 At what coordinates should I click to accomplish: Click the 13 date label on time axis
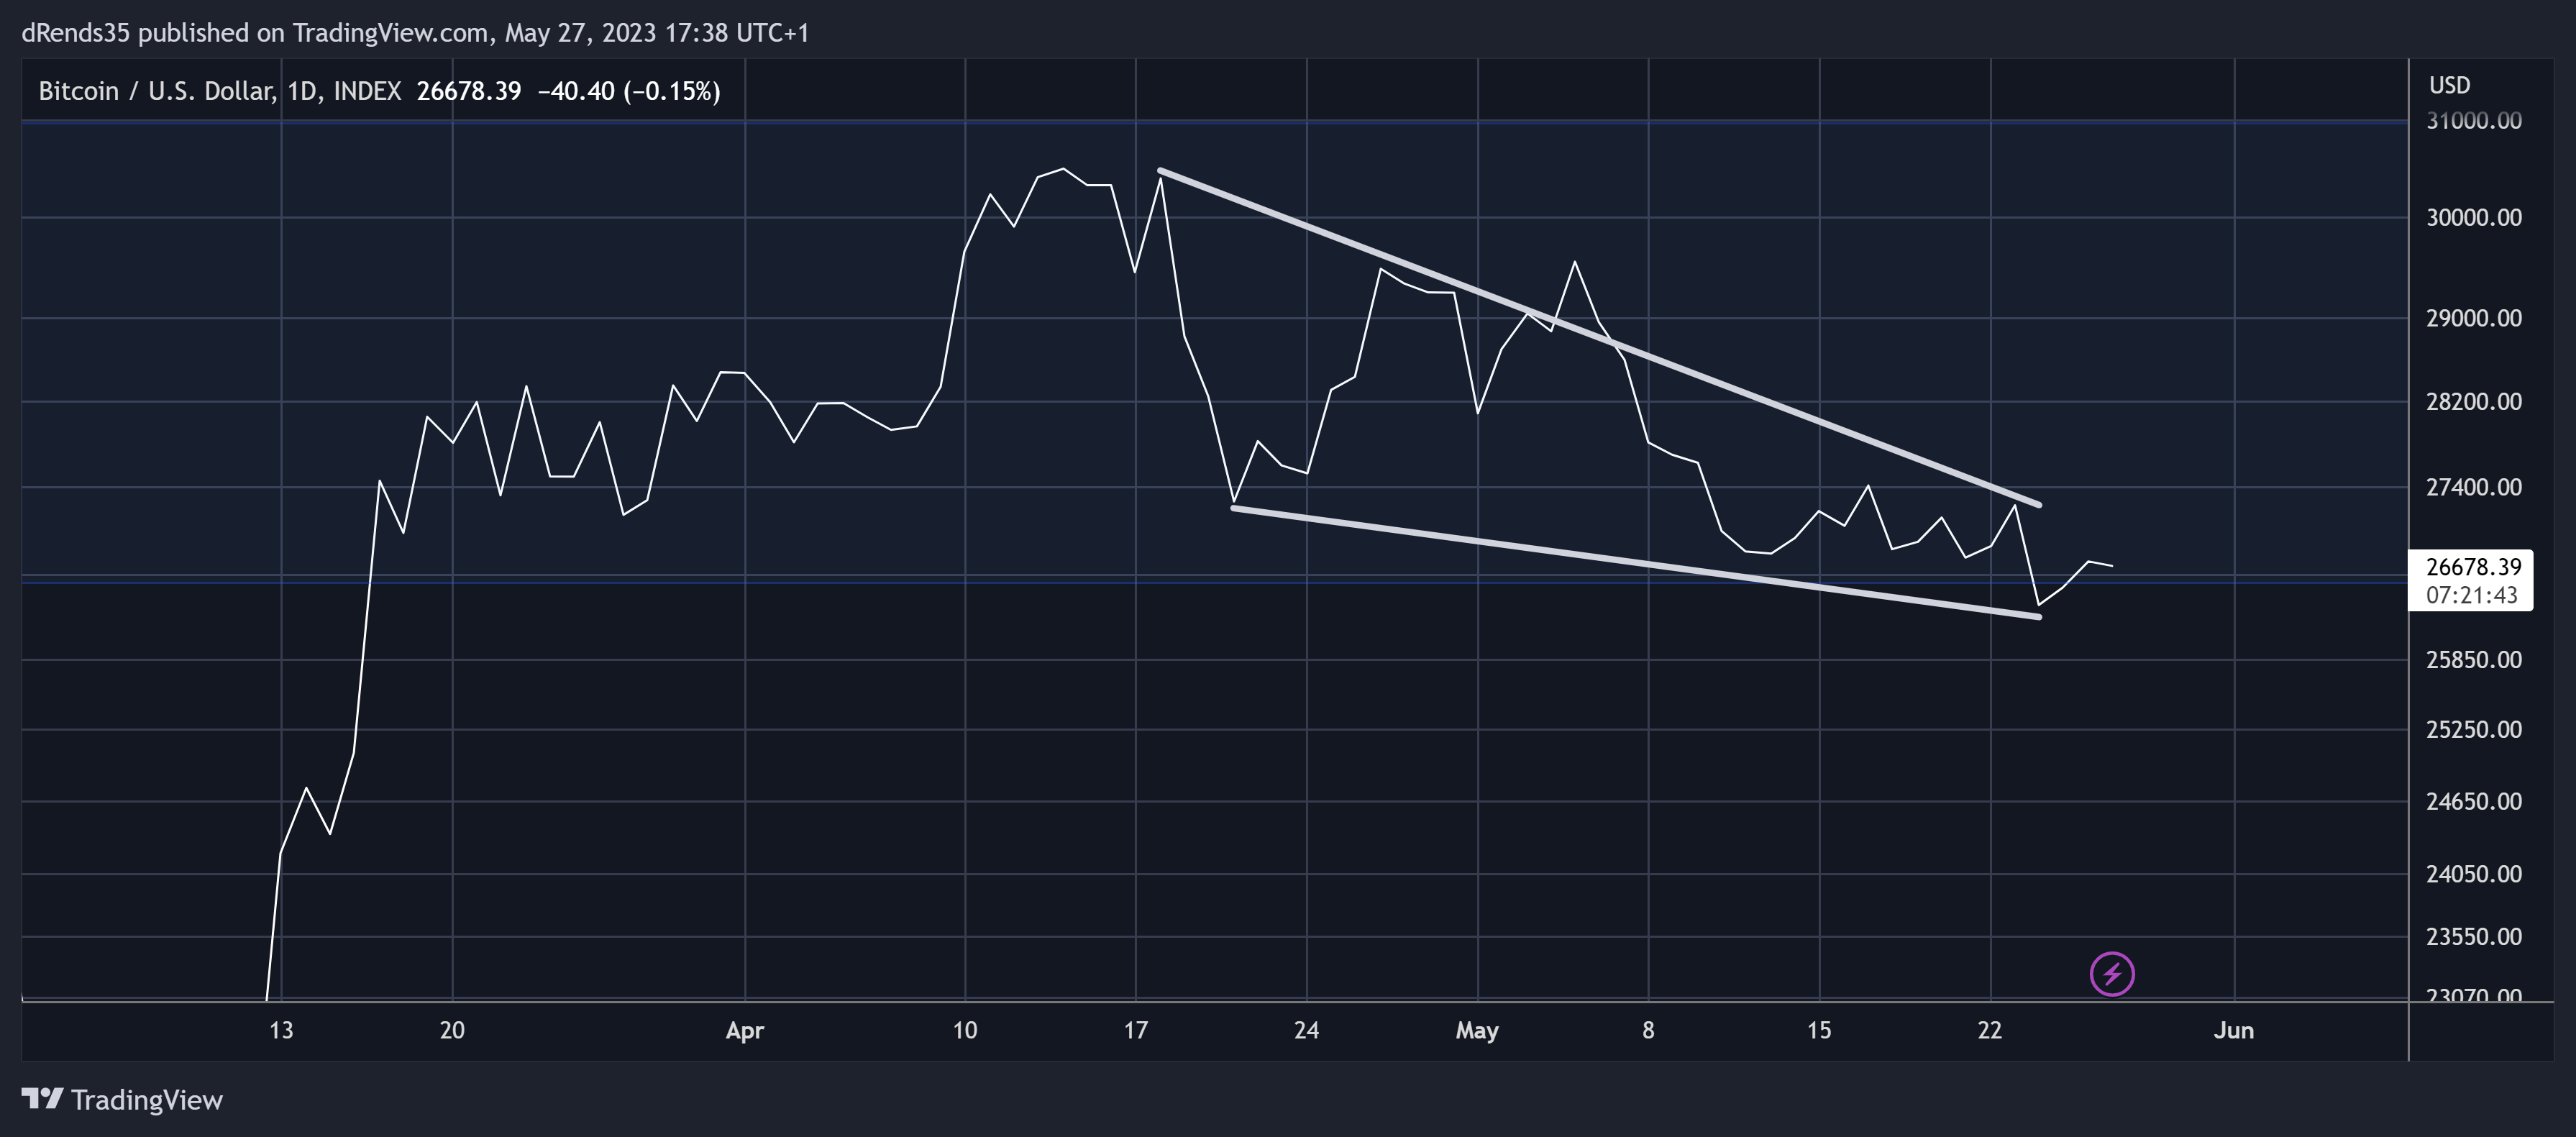click(x=281, y=1030)
